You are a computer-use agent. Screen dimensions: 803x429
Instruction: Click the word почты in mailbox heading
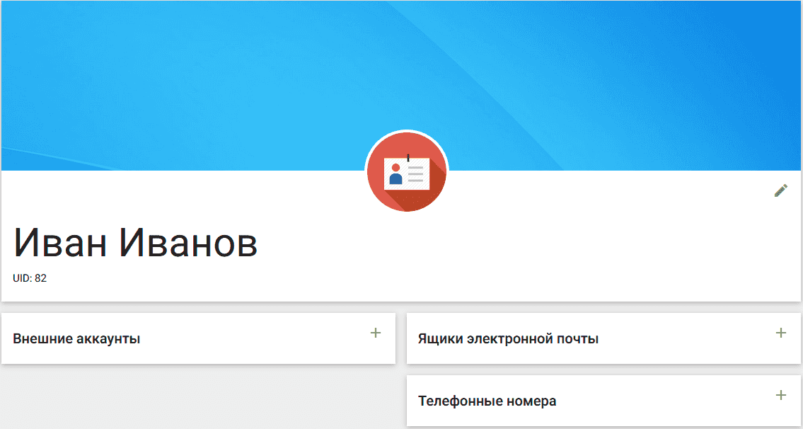pyautogui.click(x=579, y=340)
